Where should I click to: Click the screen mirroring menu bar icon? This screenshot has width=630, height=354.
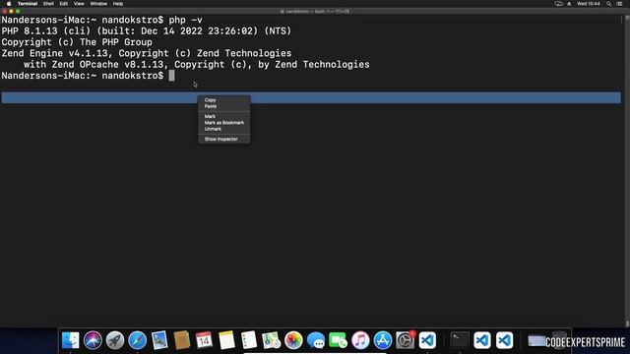[x=558, y=4]
